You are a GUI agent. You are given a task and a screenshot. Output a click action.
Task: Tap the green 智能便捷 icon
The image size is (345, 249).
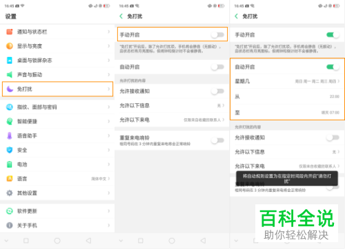(10, 121)
